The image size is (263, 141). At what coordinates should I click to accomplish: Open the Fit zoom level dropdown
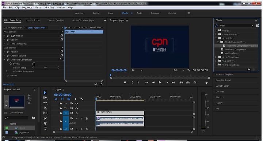[137, 70]
